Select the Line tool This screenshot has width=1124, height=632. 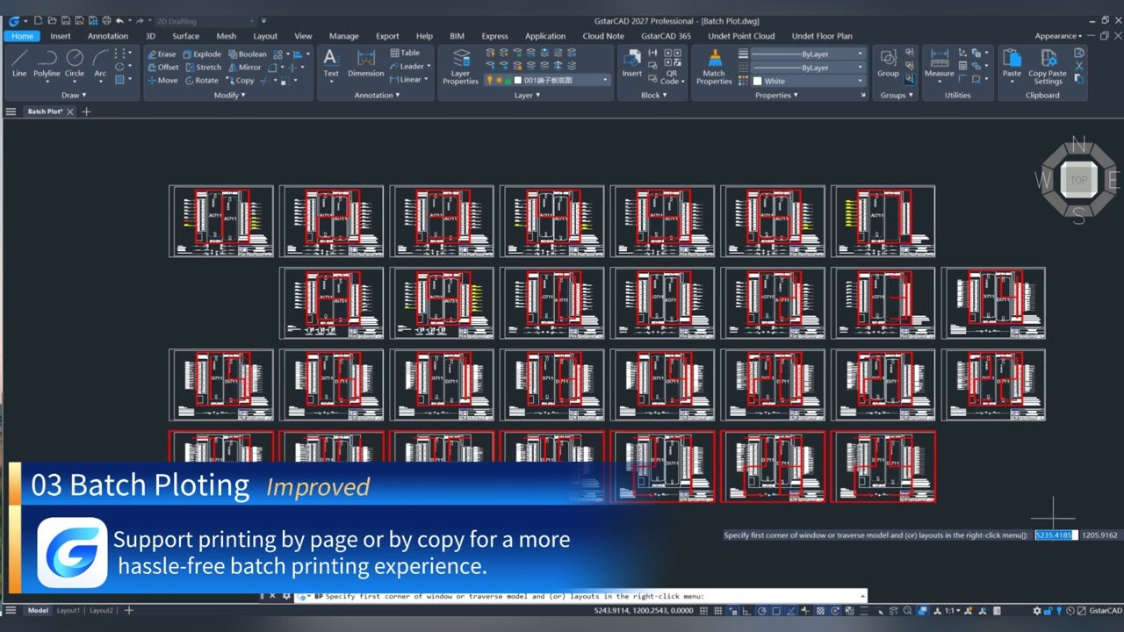pos(19,63)
